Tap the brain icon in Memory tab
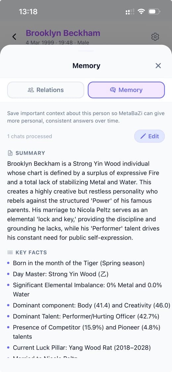Viewport: 172px width, 372px height. tap(113, 90)
